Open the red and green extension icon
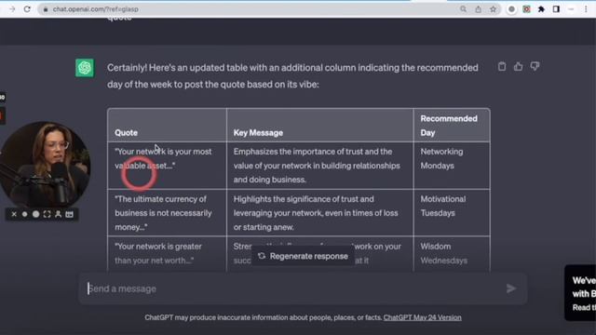This screenshot has height=335, width=596. point(526,9)
